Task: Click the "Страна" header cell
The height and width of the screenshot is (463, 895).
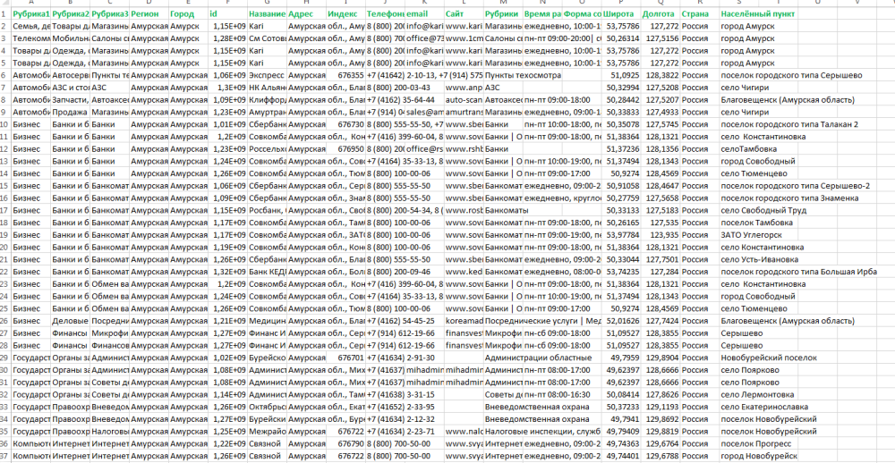Action: (x=697, y=15)
